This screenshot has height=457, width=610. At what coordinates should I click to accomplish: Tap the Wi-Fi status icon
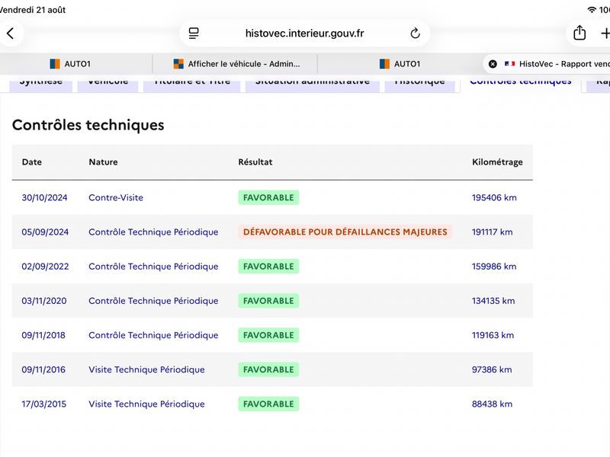(x=592, y=10)
